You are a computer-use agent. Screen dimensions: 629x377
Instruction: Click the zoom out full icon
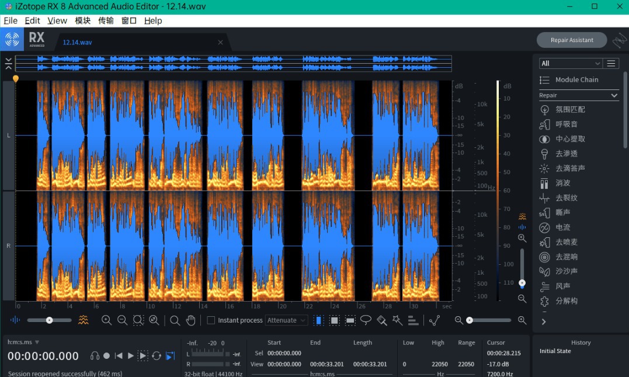(154, 320)
